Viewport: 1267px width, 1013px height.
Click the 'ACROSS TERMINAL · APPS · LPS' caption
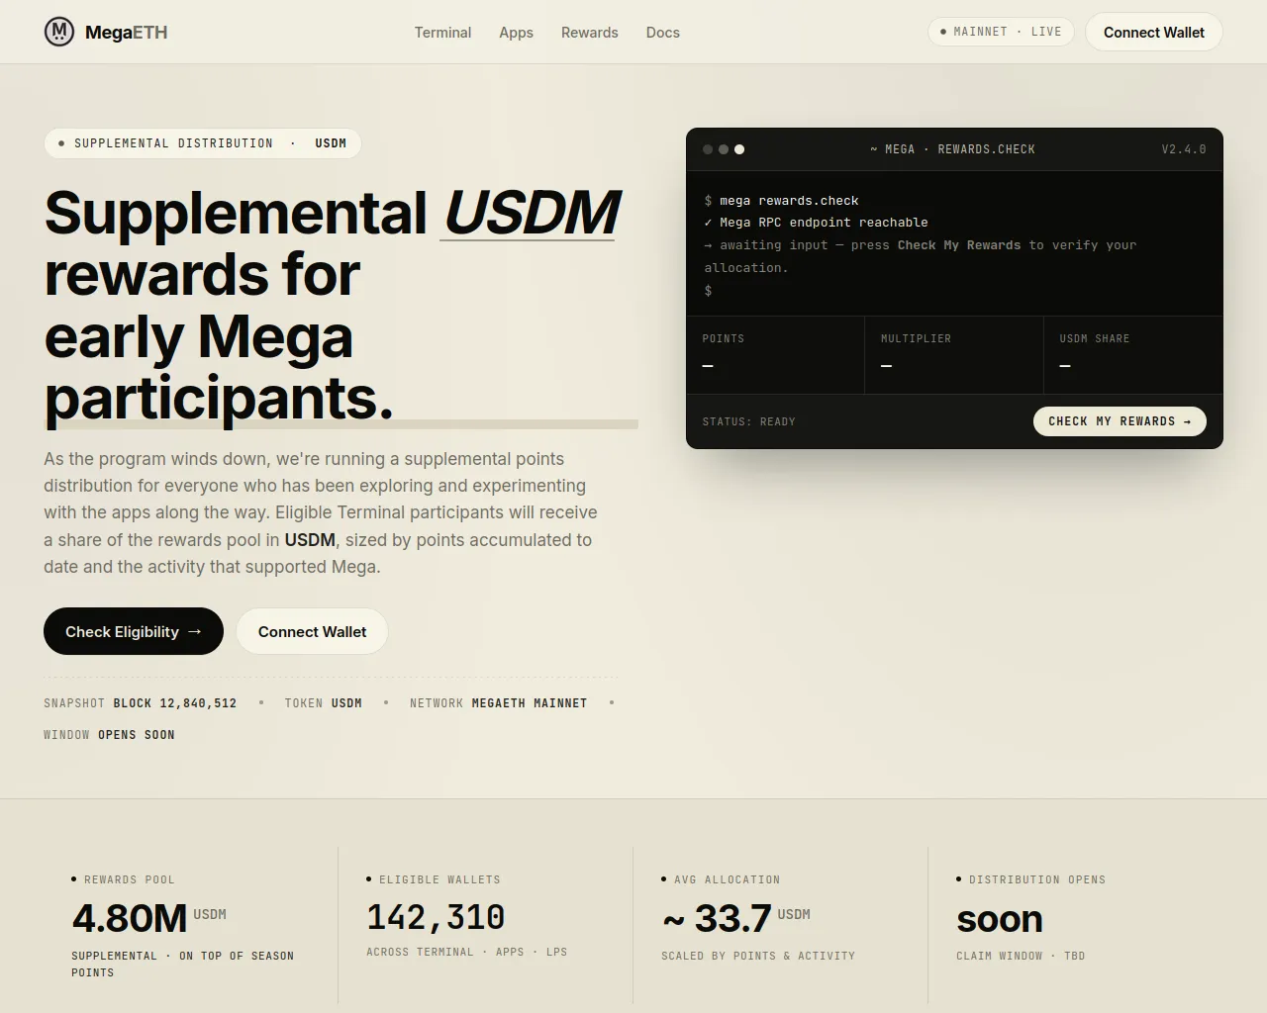[x=467, y=953]
